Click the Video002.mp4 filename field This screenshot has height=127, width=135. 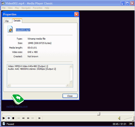[23, 30]
